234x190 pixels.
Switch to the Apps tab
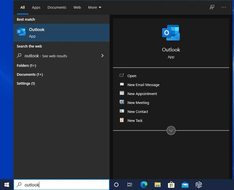coord(36,7)
